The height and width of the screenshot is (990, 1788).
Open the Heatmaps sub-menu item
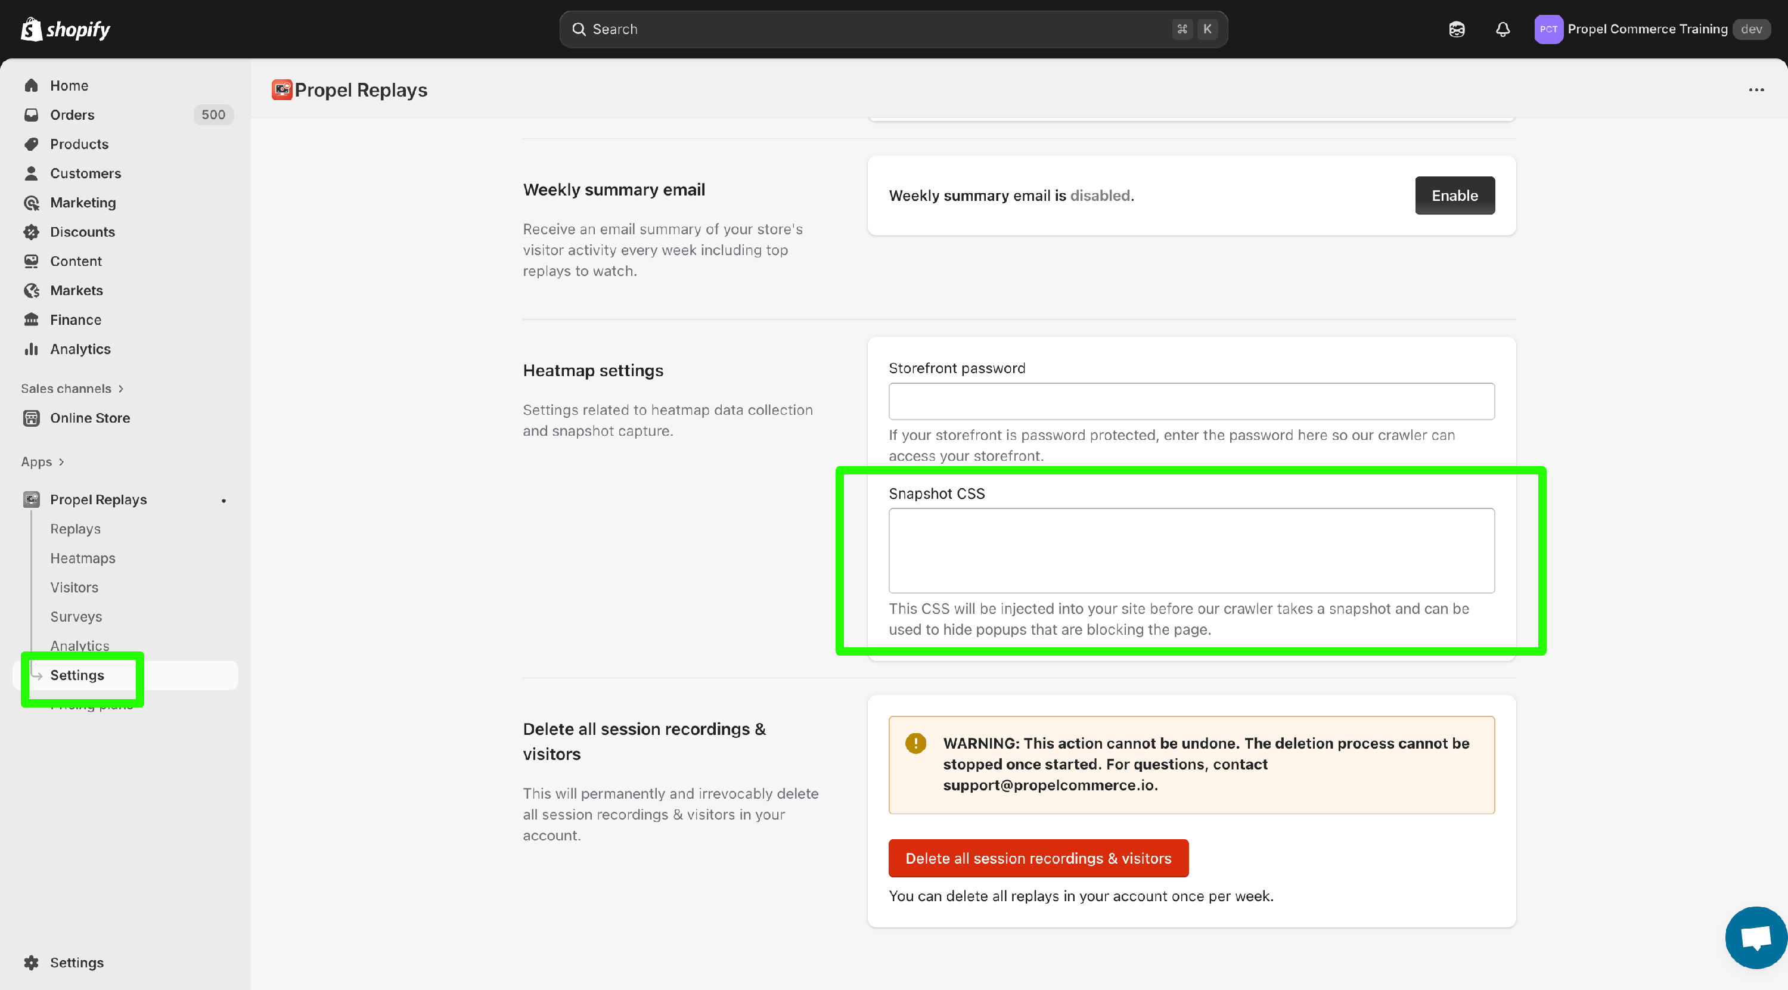83,558
